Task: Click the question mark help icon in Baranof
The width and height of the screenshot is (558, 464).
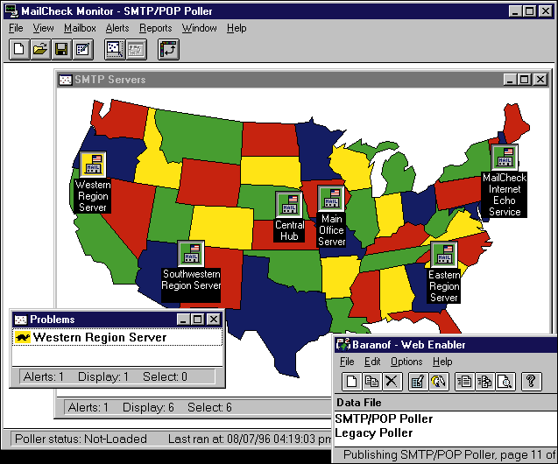Action: pyautogui.click(x=532, y=382)
